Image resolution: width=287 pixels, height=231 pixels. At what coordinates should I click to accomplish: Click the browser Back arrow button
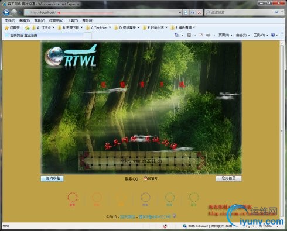(x=6, y=12)
